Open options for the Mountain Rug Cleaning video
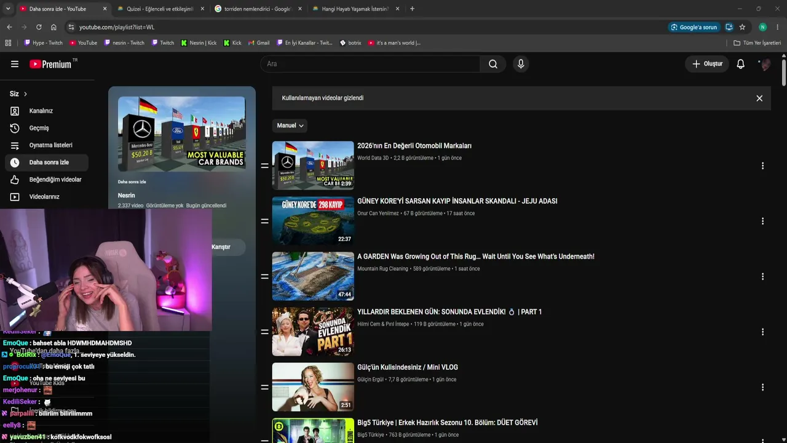This screenshot has width=787, height=443. (762, 276)
